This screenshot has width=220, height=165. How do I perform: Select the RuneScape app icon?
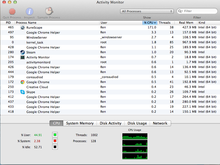[23, 28]
